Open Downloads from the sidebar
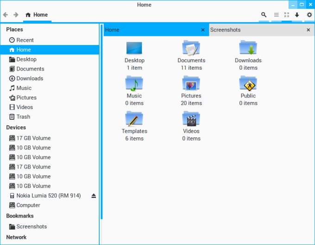Screen dimensions: 315x245 pos(50,78)
